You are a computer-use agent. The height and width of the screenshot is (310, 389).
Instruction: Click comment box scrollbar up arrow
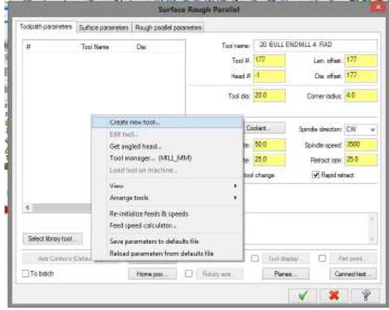372,219
